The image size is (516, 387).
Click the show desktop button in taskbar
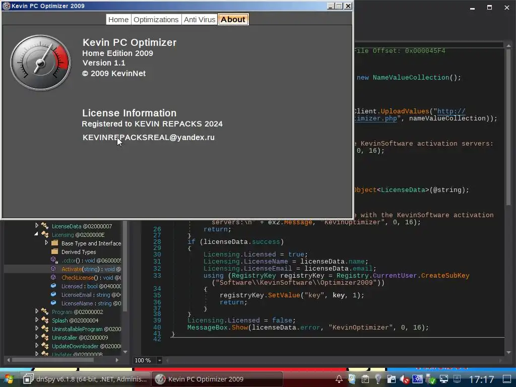[507, 379]
